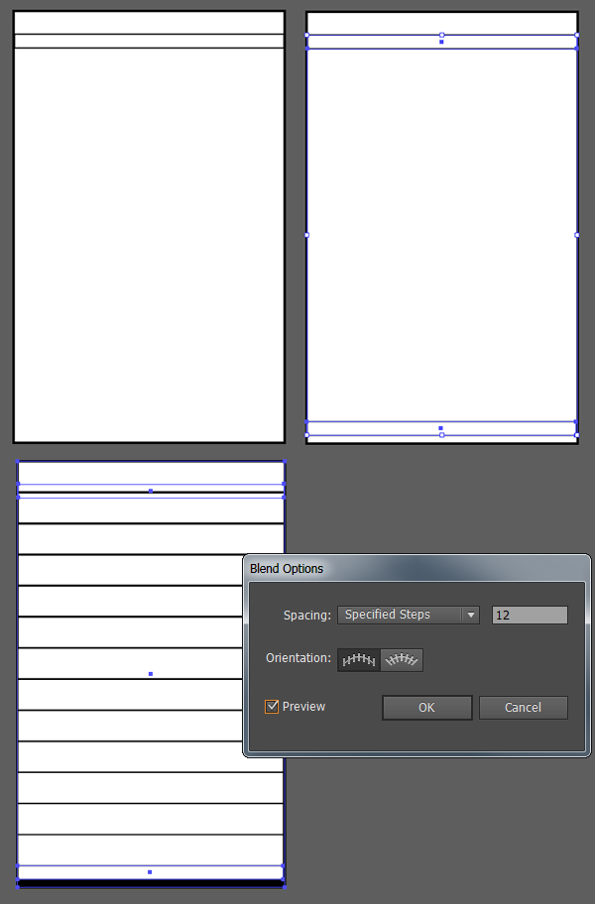Click right-middle selection handle in top-right artboard
The width and height of the screenshot is (595, 904).
[x=577, y=235]
